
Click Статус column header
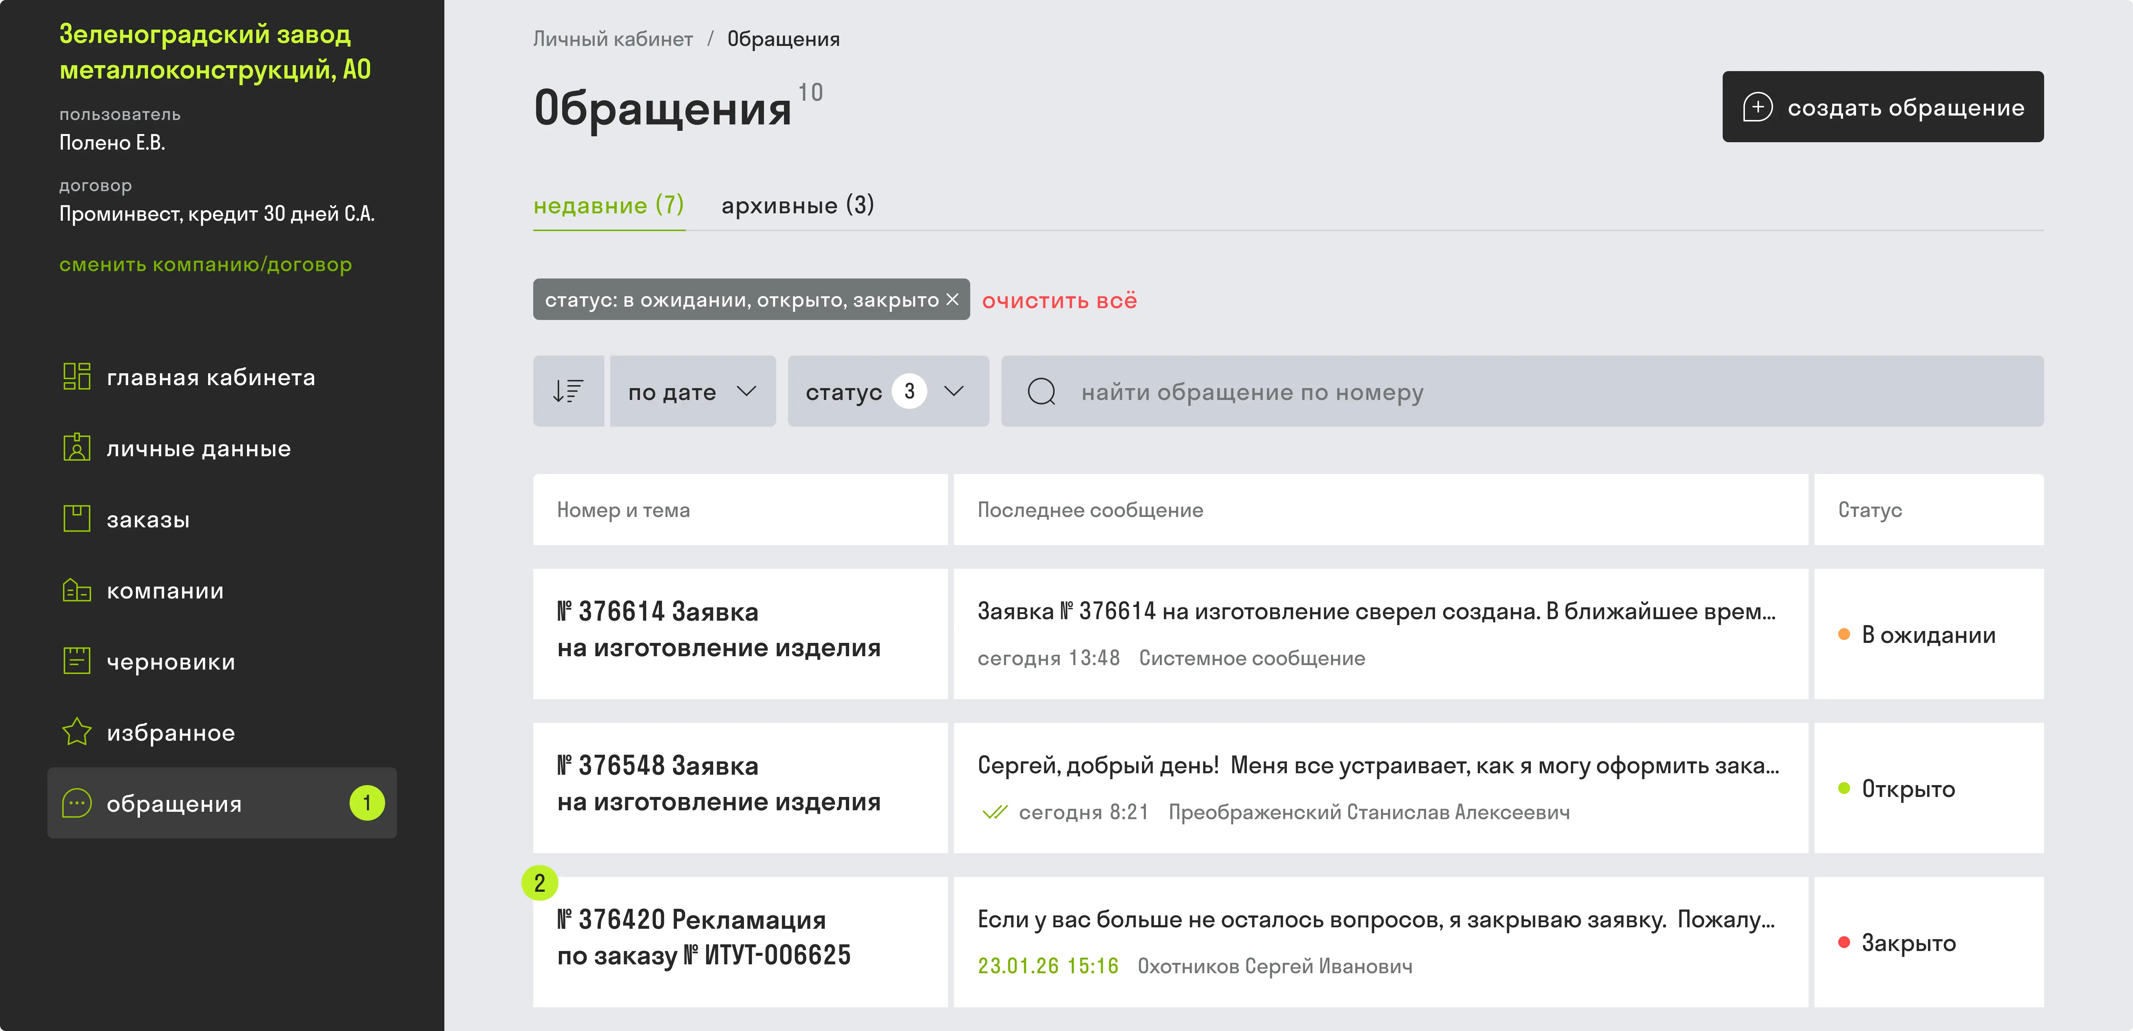(1929, 509)
